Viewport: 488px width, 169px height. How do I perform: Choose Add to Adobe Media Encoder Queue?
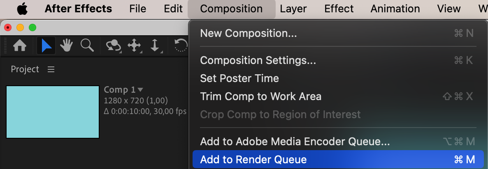[x=295, y=142]
